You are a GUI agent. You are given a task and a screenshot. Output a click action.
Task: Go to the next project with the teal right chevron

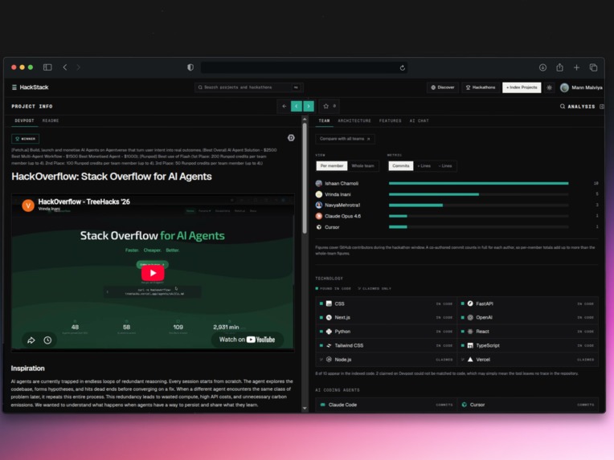(309, 106)
